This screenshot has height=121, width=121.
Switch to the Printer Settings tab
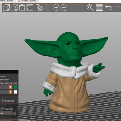(28, 1)
